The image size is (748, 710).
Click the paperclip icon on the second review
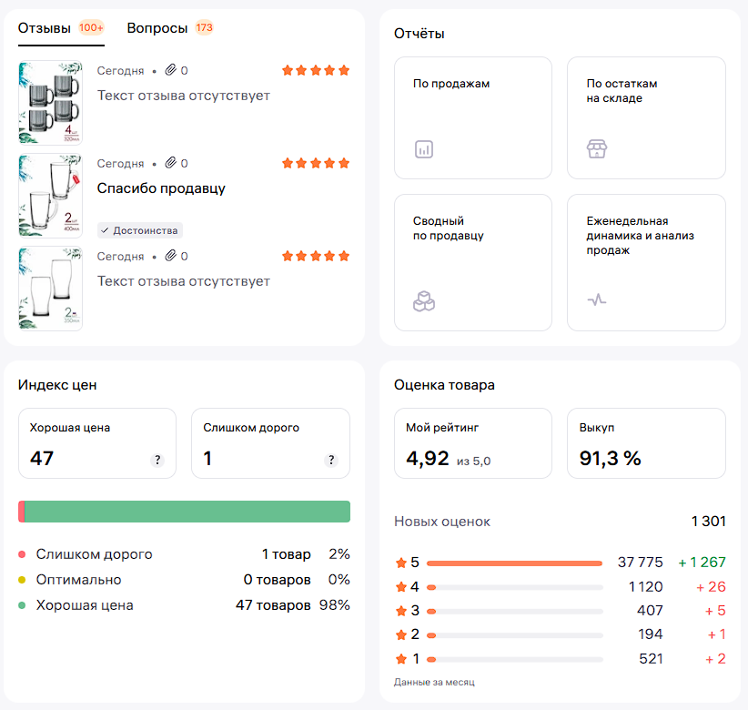170,163
